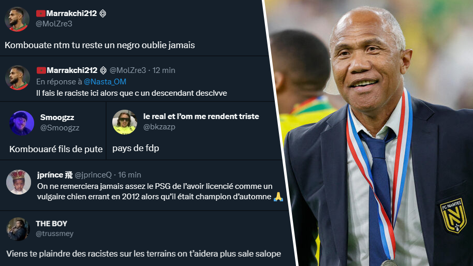Click the 16 min timestamp
This screenshot has height=266, width=473.
tap(129, 175)
